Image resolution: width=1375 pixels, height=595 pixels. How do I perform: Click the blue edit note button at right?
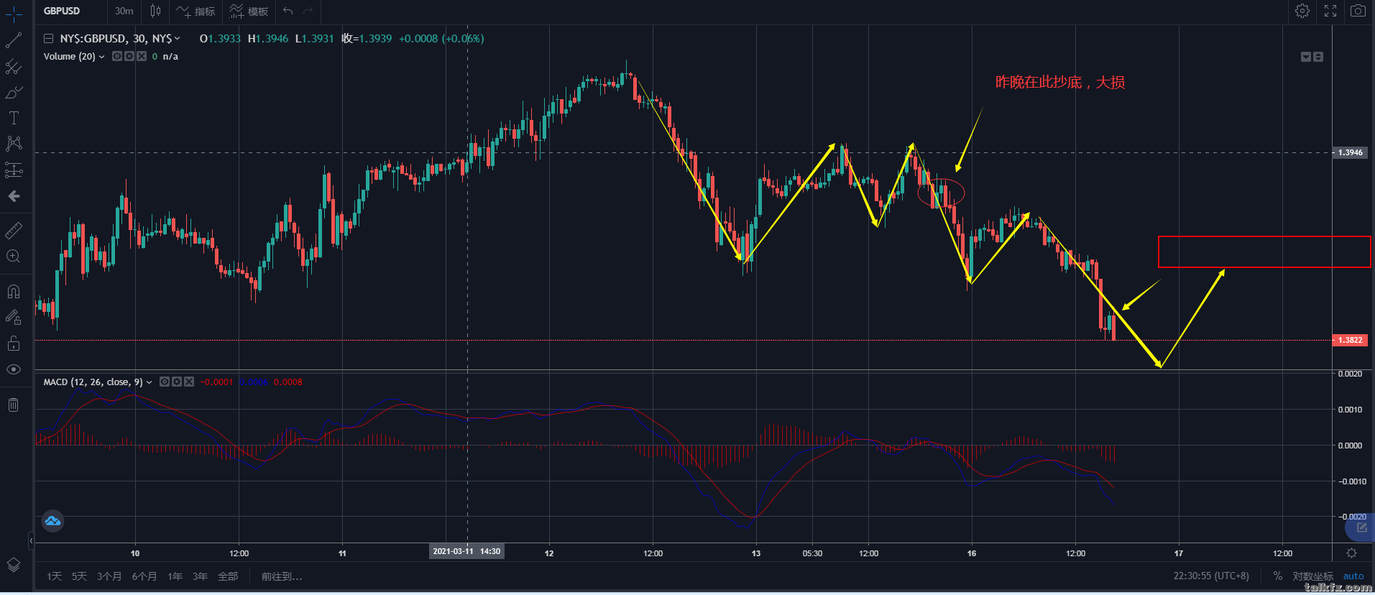point(1361,528)
